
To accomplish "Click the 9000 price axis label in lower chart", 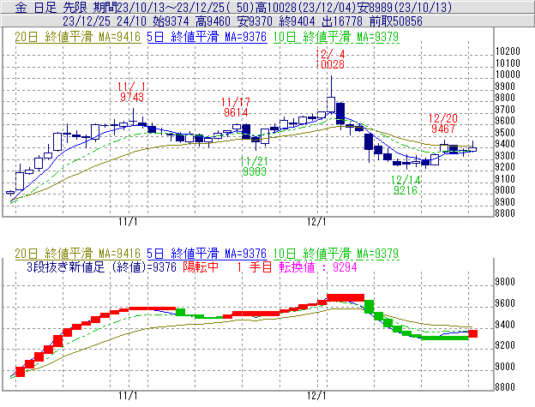I will pos(505,367).
